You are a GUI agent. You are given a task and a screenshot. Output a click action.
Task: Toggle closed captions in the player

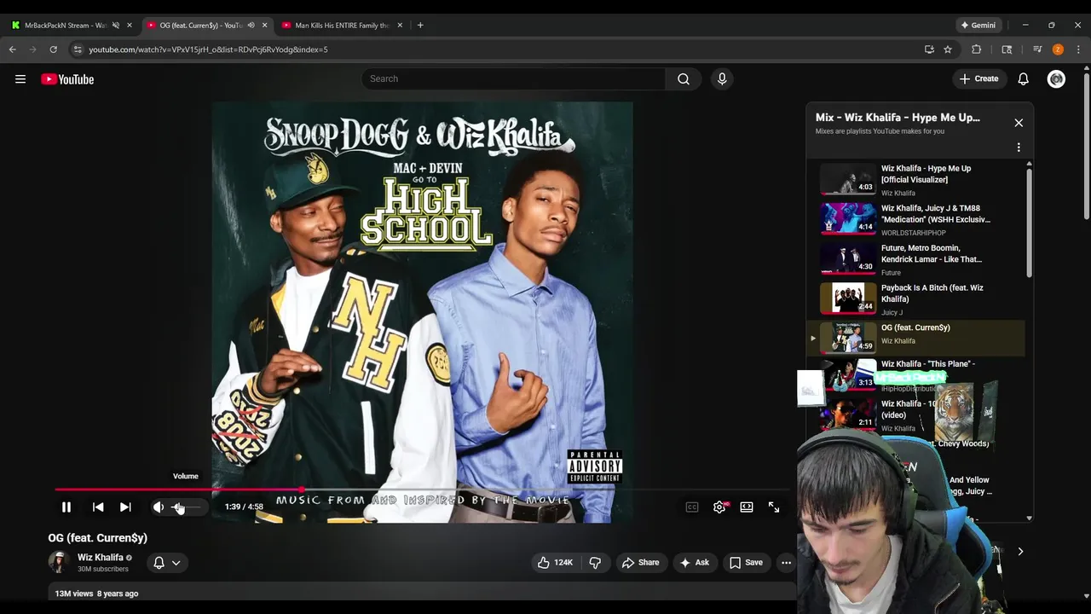tap(692, 507)
